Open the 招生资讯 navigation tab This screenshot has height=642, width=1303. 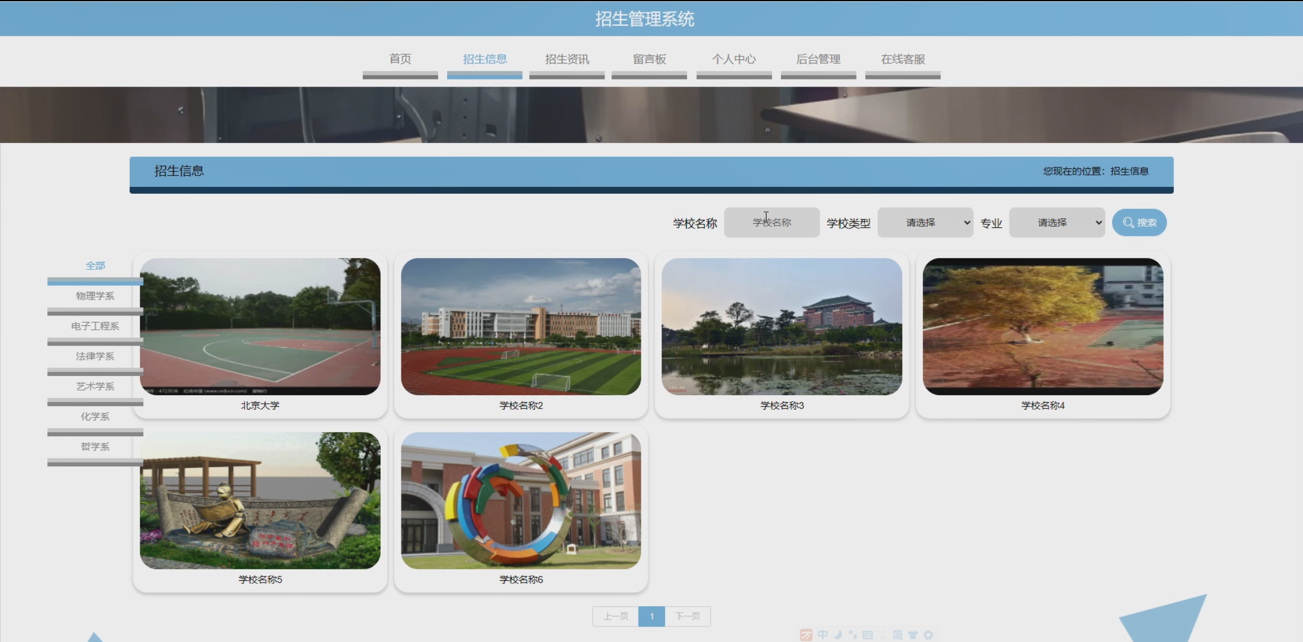566,59
